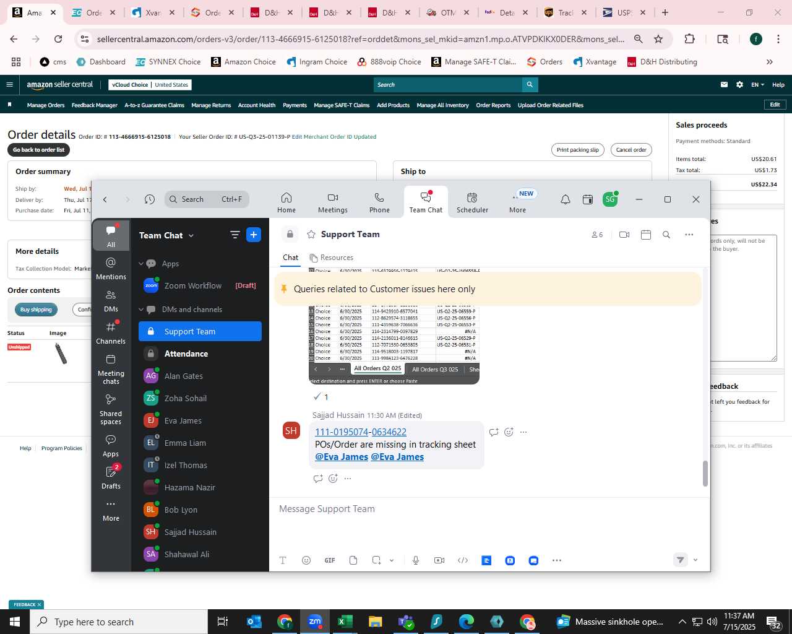Screen dimensions: 792x634
Task: Reply in thread to Sajjad Hussain's message
Action: pyautogui.click(x=494, y=432)
